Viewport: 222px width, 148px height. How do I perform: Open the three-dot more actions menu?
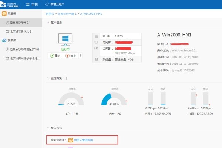[x=80, y=56]
